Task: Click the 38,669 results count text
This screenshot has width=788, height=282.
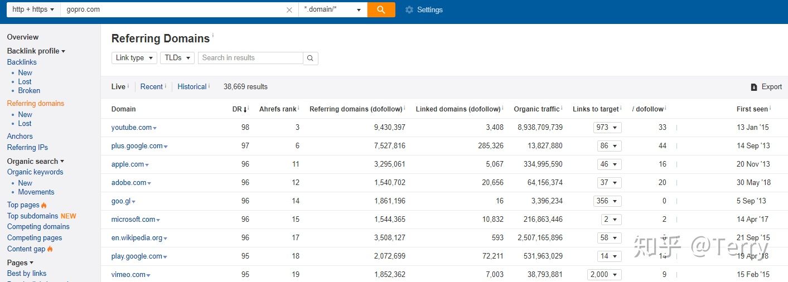Action: (245, 87)
